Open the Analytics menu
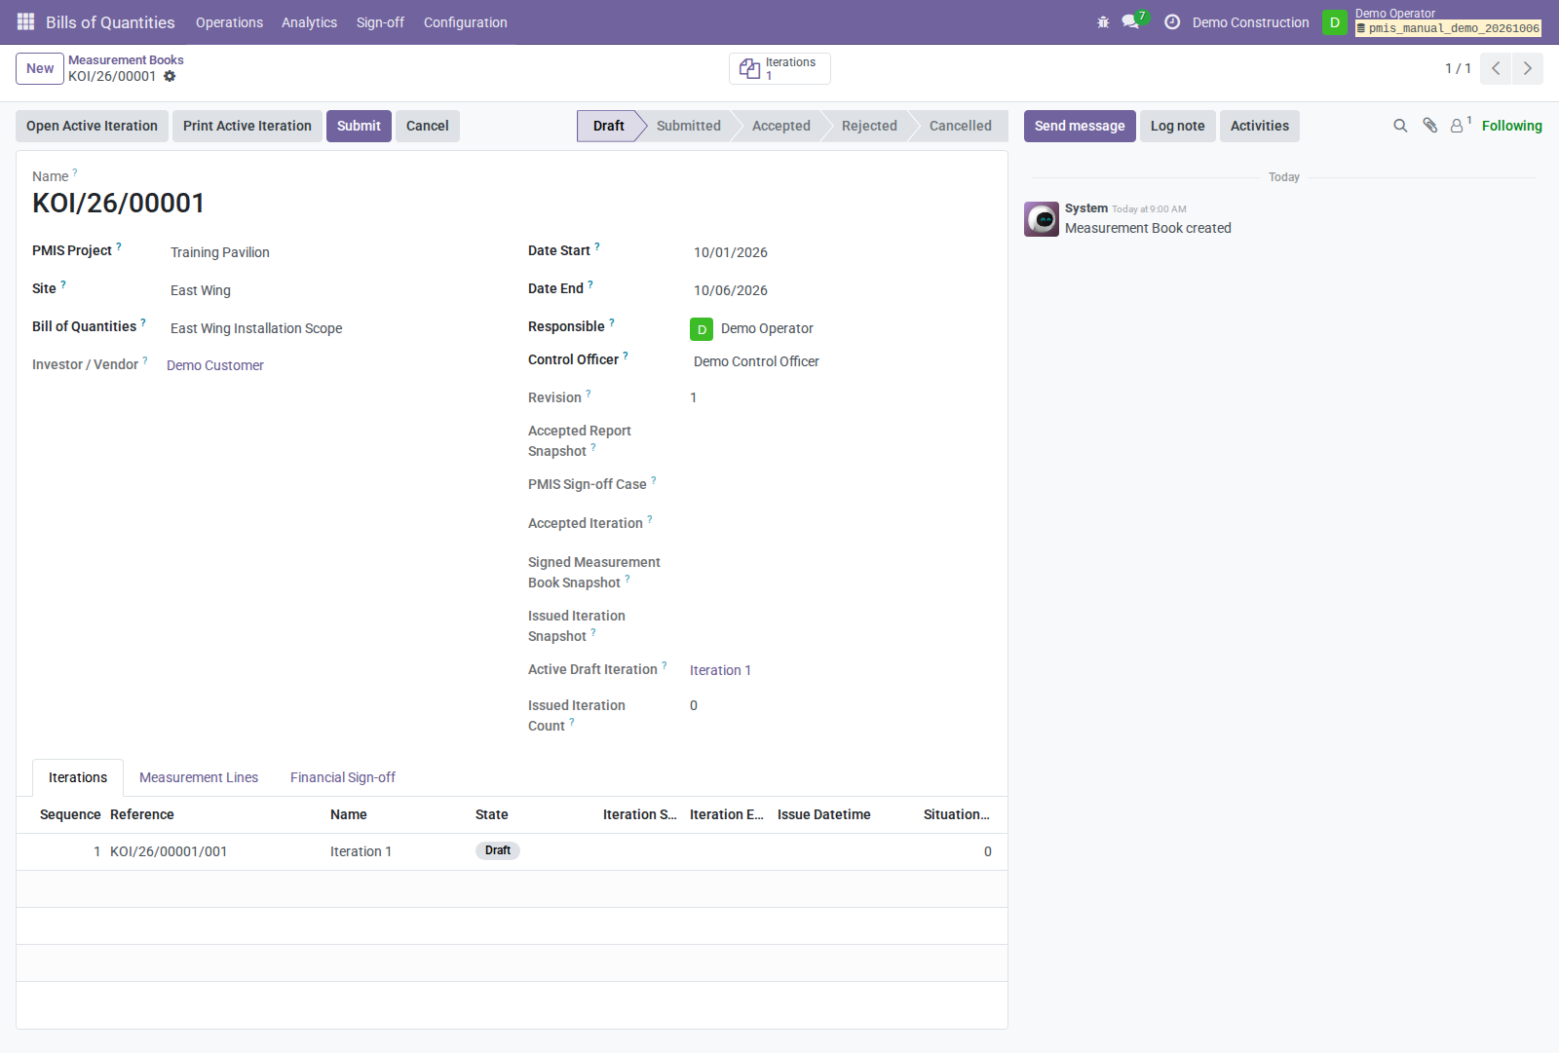 pos(309,22)
